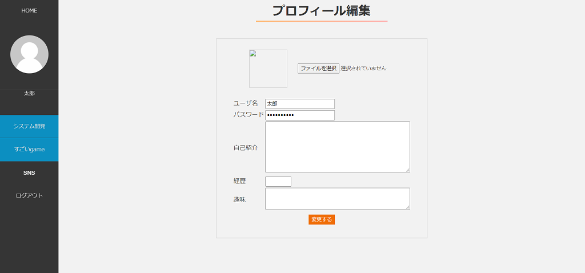585x273 pixels.
Task: Submit the form with 変更する button
Action: 322,220
